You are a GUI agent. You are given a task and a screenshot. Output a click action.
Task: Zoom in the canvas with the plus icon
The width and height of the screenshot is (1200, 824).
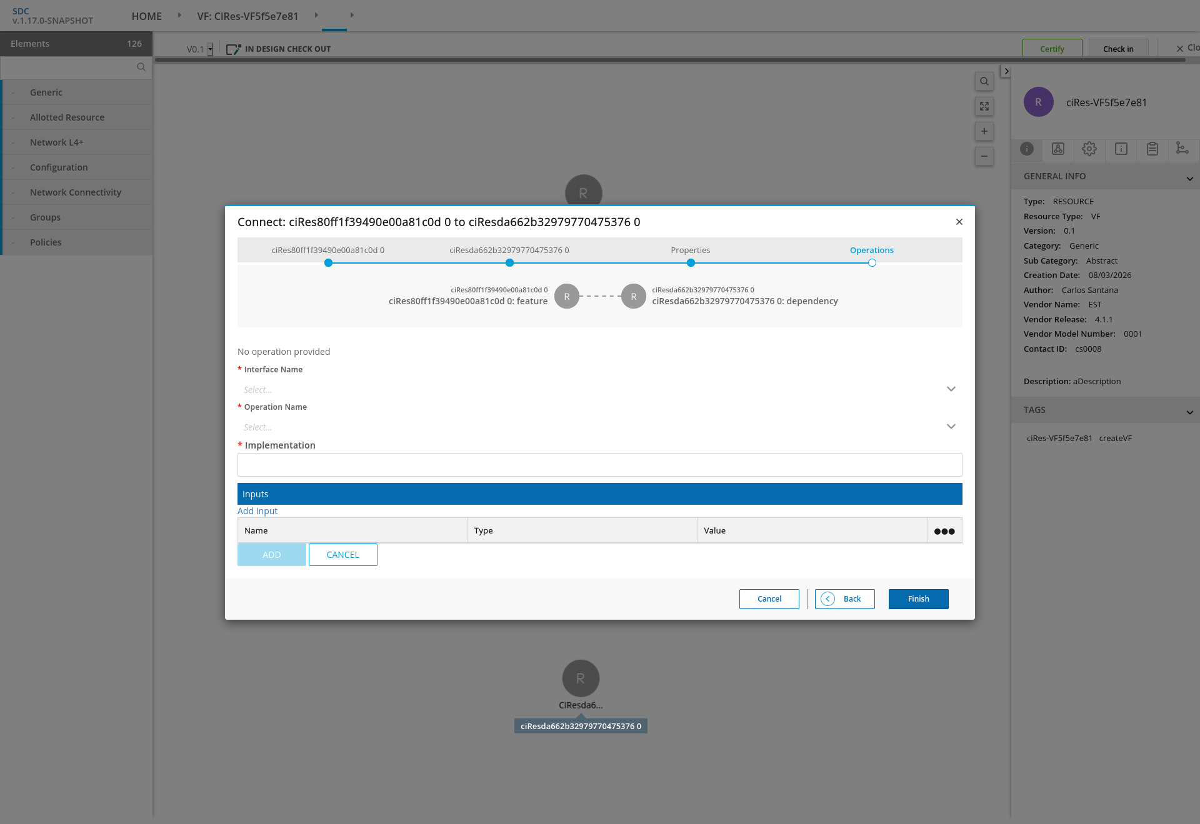[984, 131]
